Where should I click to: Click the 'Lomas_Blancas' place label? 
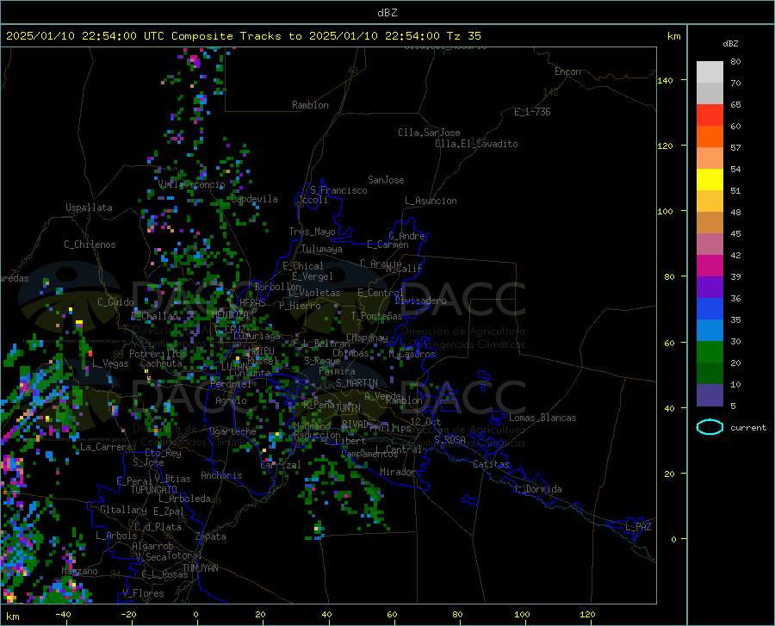click(x=542, y=418)
